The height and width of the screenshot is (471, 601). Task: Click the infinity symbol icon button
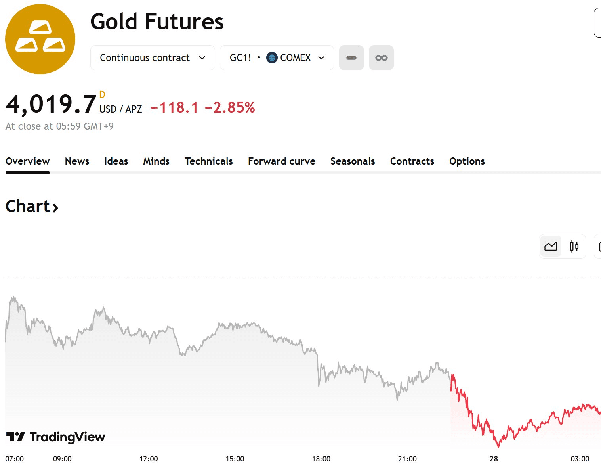click(381, 58)
